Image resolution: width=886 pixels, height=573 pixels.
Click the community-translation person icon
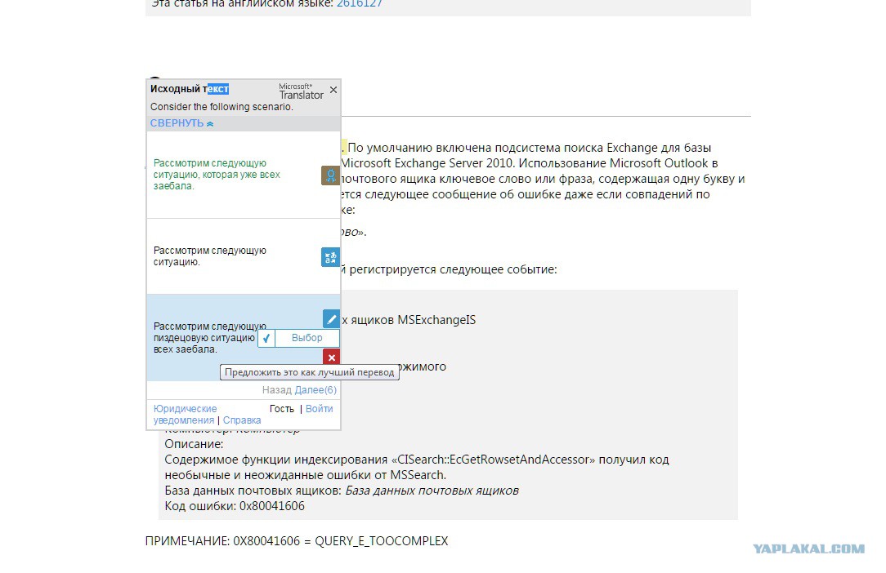click(x=330, y=175)
